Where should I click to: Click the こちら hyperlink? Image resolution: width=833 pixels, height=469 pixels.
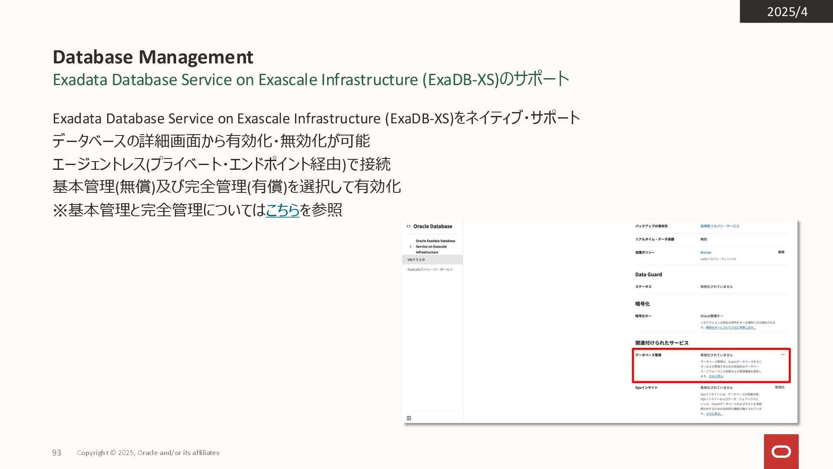point(282,210)
